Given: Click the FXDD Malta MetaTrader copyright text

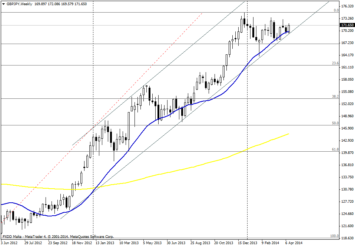Looking at the screenshot, I should click(x=58, y=236).
